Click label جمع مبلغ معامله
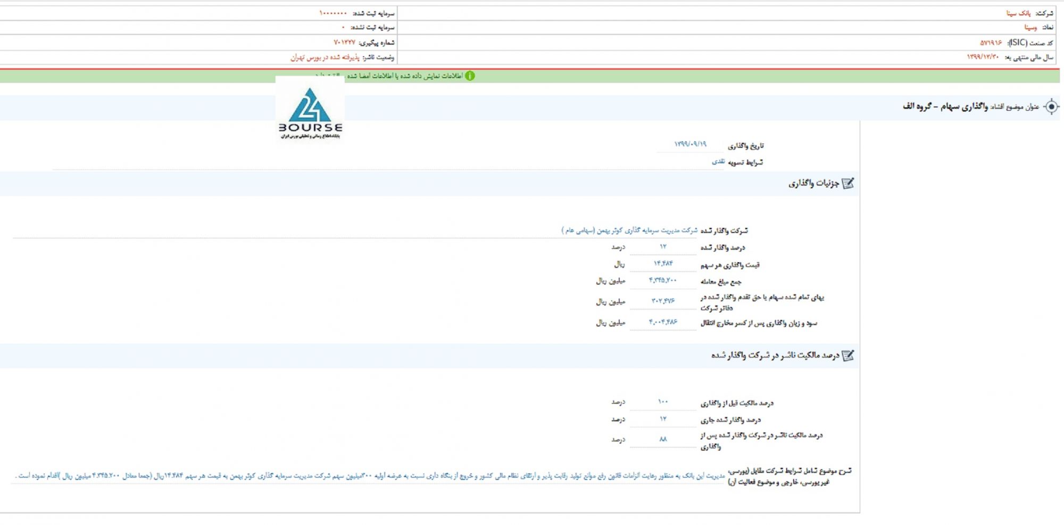Screen dimensions: 1064x525 [721, 281]
